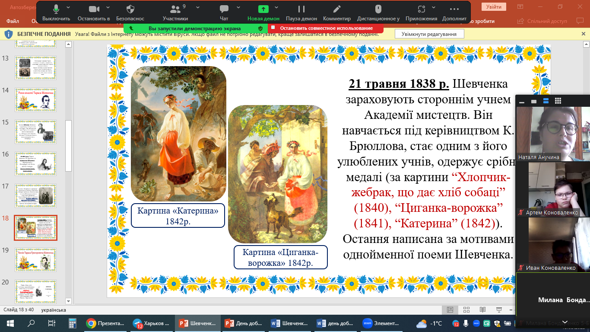Click the underlined date 21 травня 1838 р.
This screenshot has height=332, width=590.
399,84
